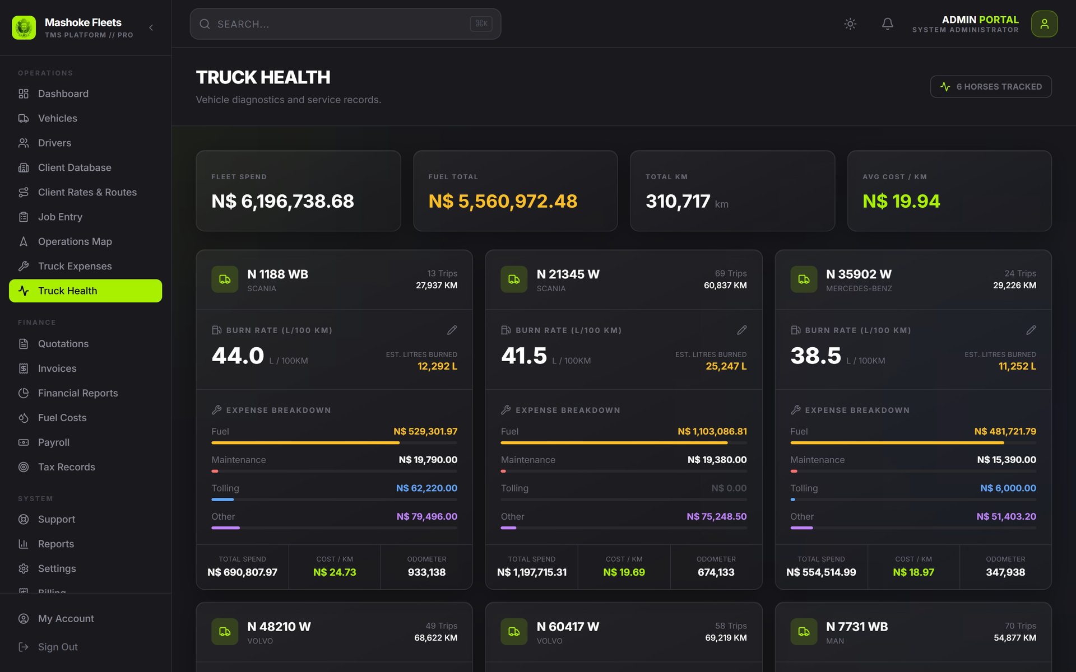This screenshot has height=672, width=1076.
Task: Open My Account
Action: (x=86, y=618)
